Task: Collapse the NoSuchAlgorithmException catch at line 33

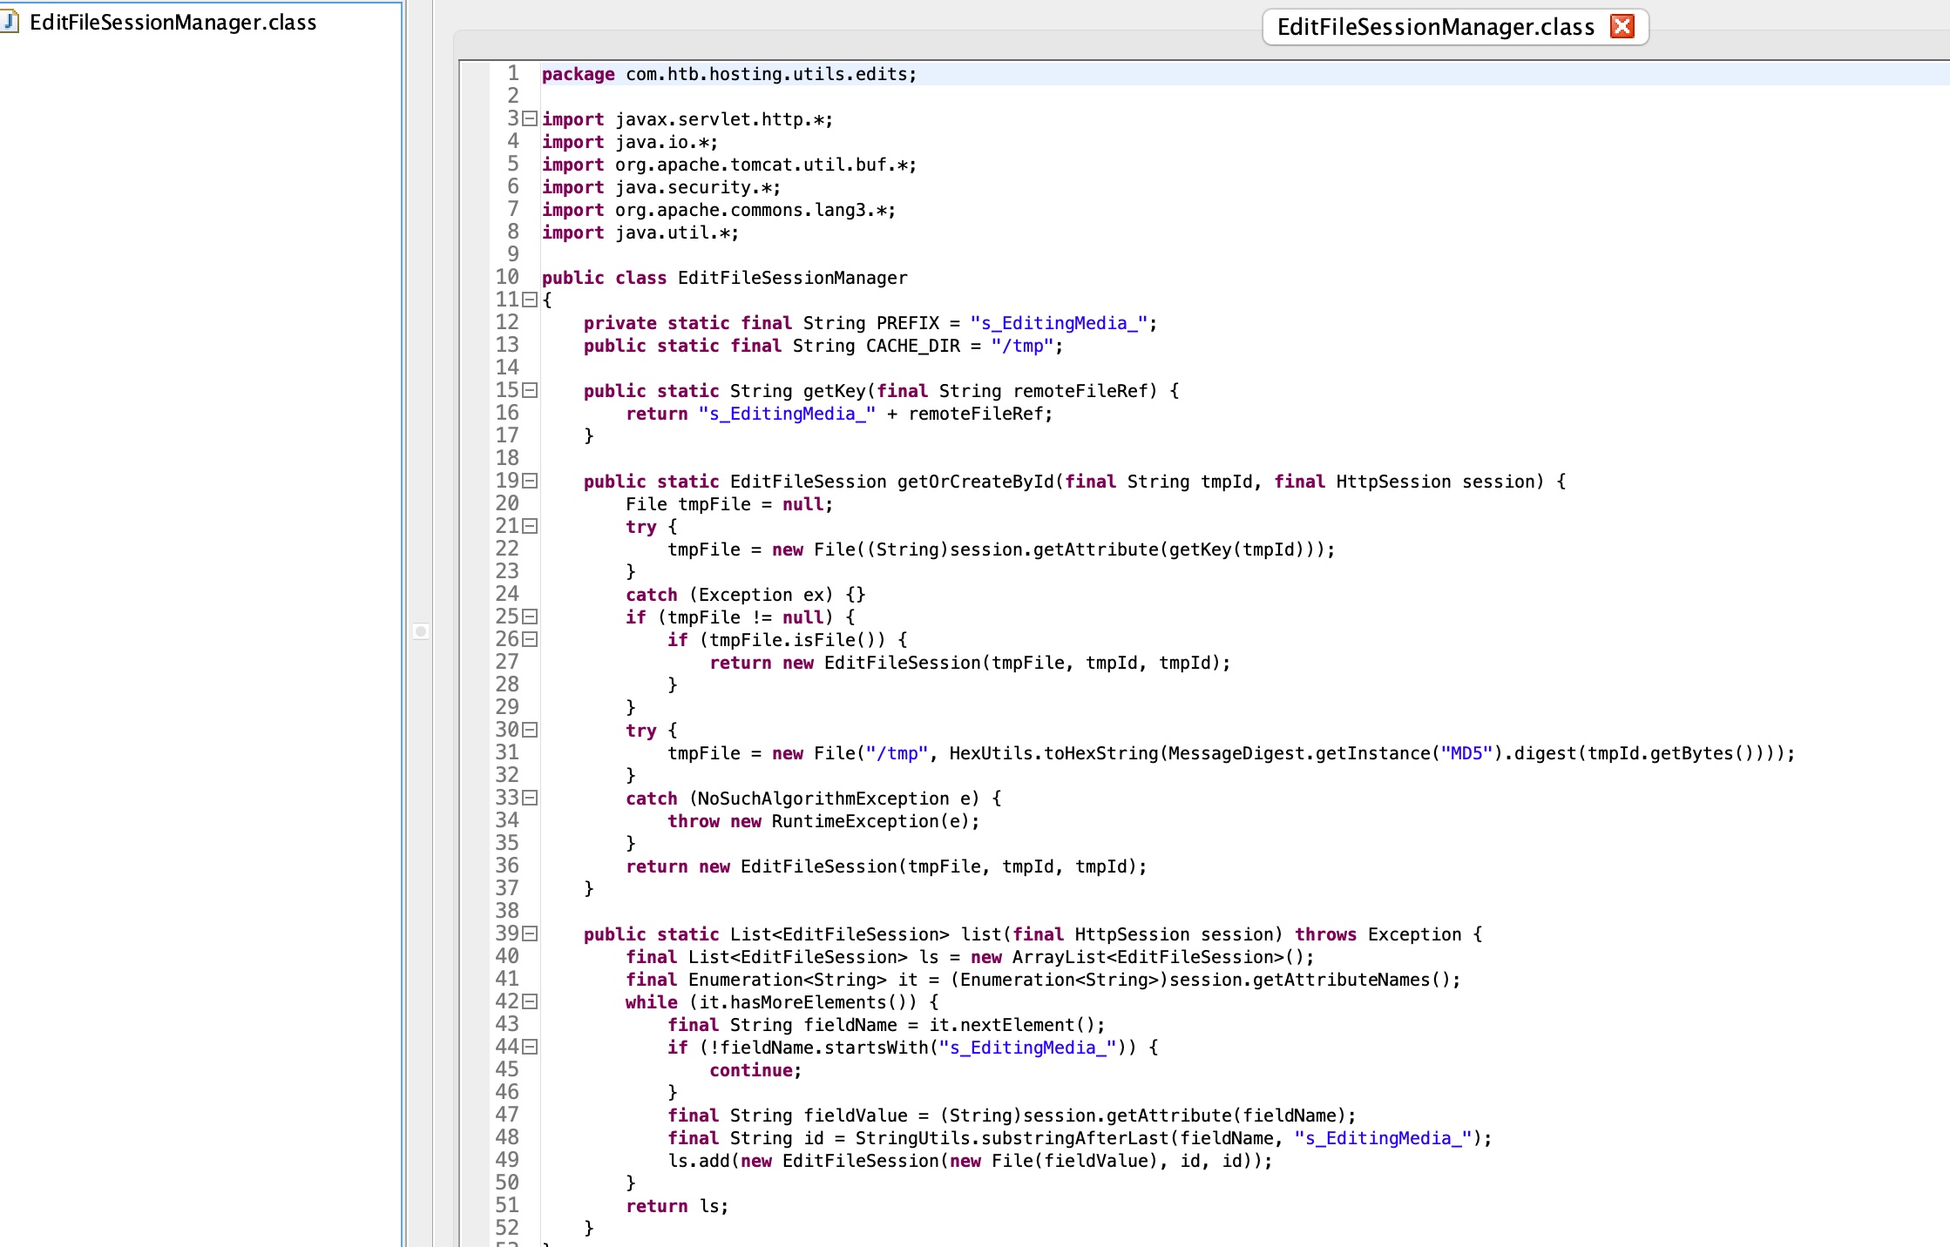Action: coord(530,799)
